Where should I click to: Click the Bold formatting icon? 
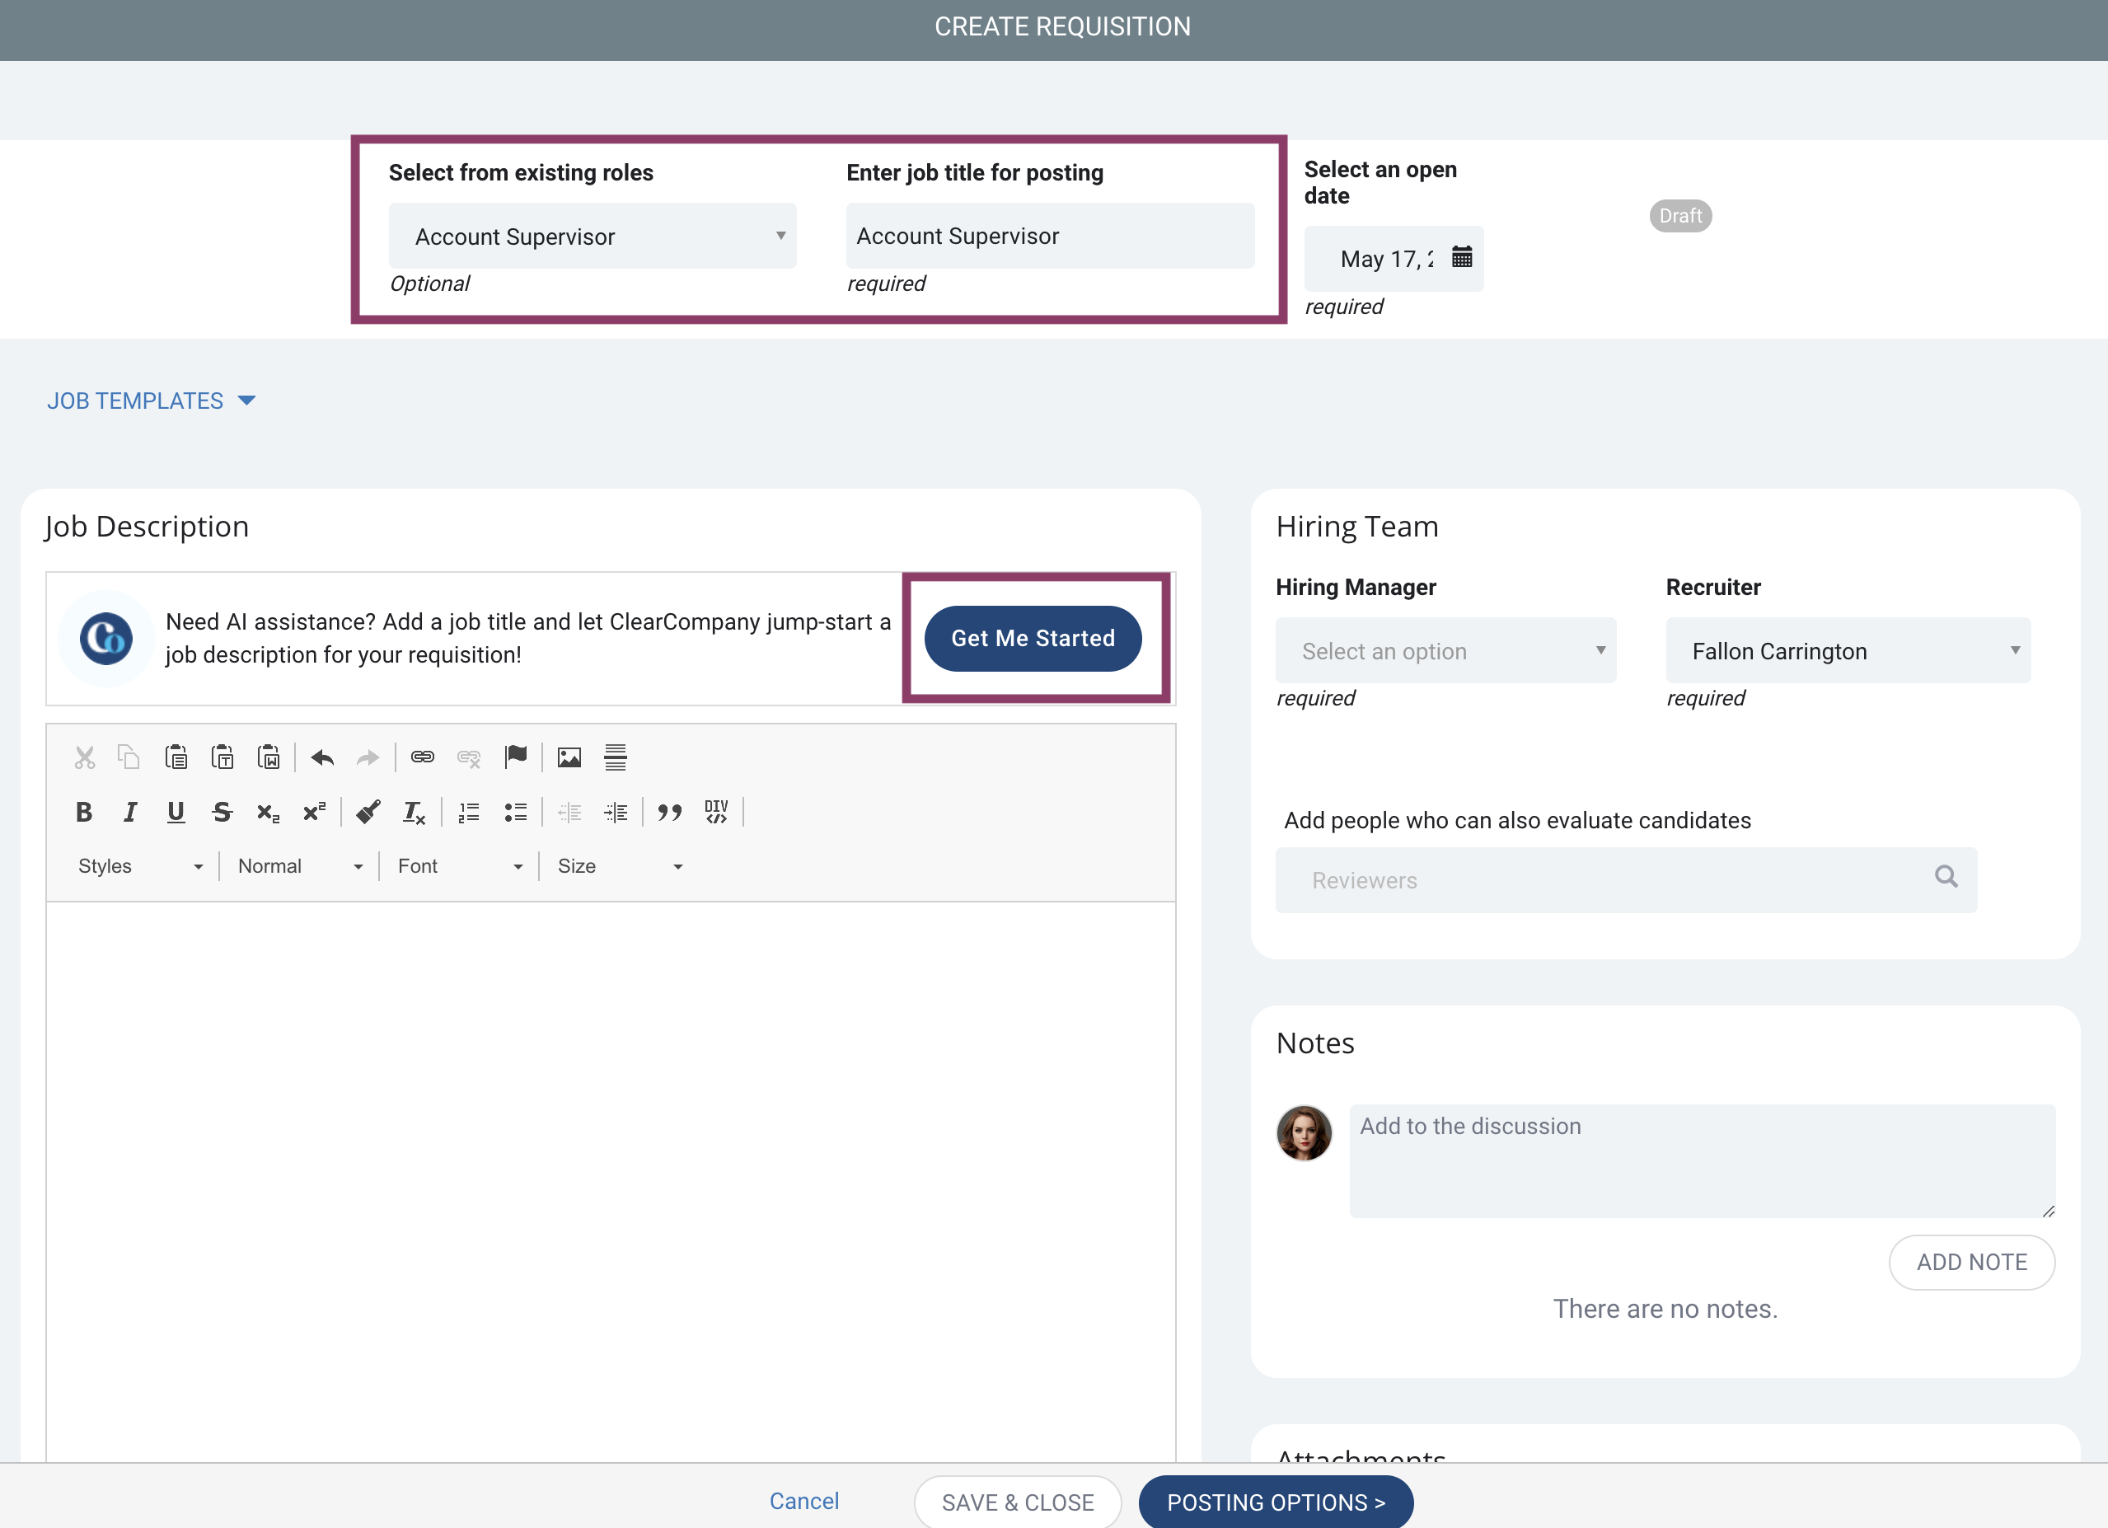(x=84, y=813)
